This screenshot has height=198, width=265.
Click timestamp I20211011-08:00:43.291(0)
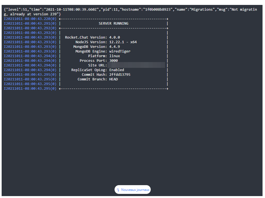[x=30, y=24]
